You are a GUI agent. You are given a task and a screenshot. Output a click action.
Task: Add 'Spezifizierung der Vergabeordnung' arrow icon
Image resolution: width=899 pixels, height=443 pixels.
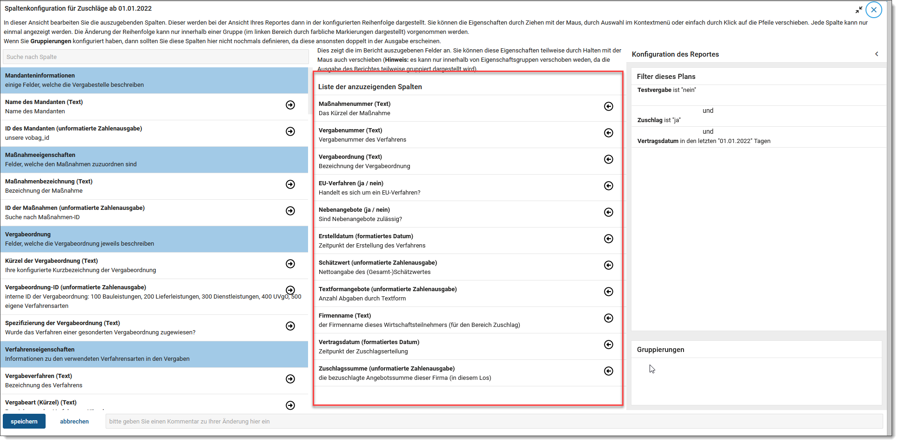290,326
